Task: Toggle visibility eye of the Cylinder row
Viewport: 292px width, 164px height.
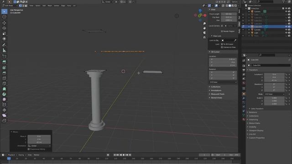Action: click(286, 30)
